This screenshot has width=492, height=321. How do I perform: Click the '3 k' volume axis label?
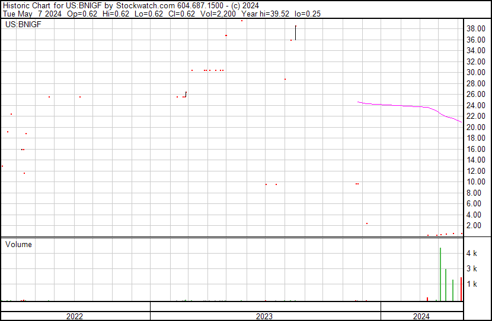coord(472,269)
